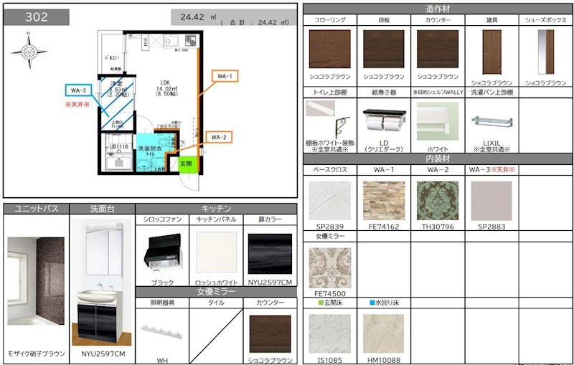
Task: Open the washbasin vanity cabinet photo
Action: coord(103,281)
